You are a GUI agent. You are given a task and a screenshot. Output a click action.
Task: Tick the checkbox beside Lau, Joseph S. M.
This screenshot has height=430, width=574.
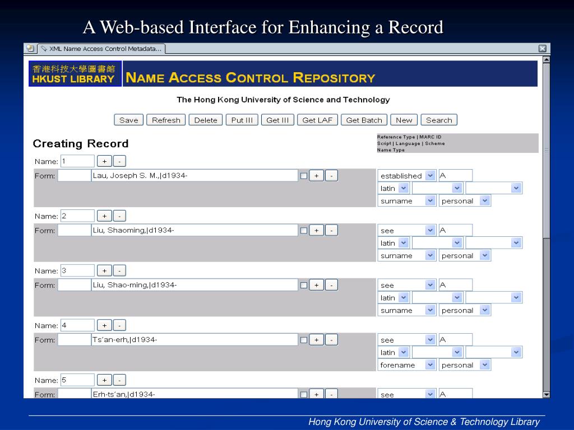(x=303, y=176)
